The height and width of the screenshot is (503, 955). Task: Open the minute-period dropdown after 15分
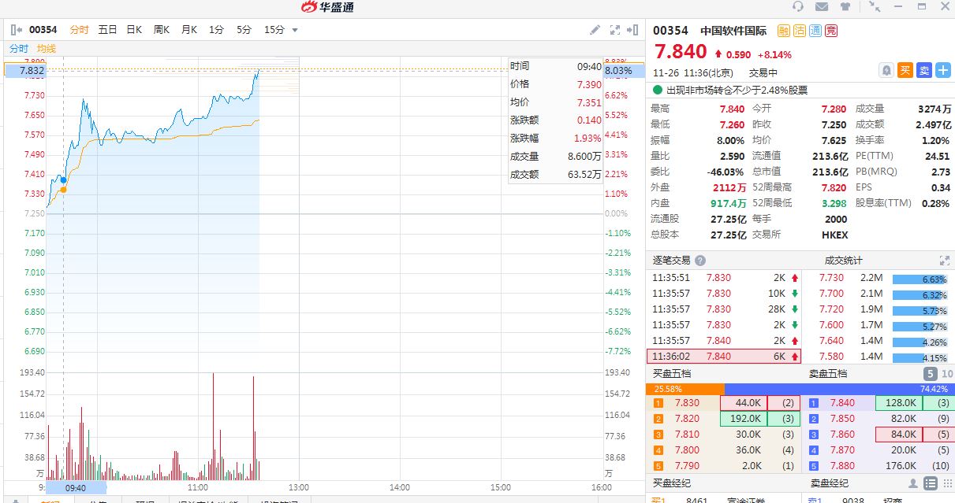point(295,30)
